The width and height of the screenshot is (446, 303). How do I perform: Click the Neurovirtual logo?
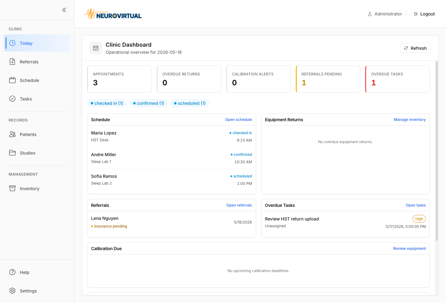[x=113, y=14]
